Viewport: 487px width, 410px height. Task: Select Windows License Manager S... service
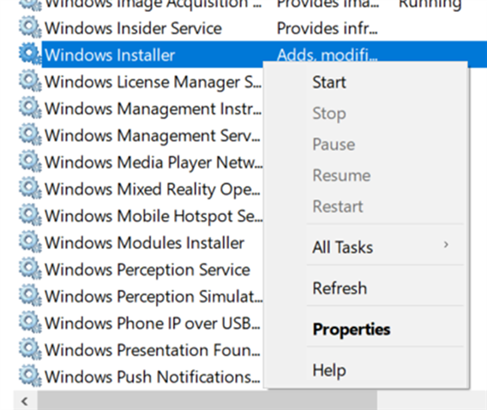pos(153,82)
